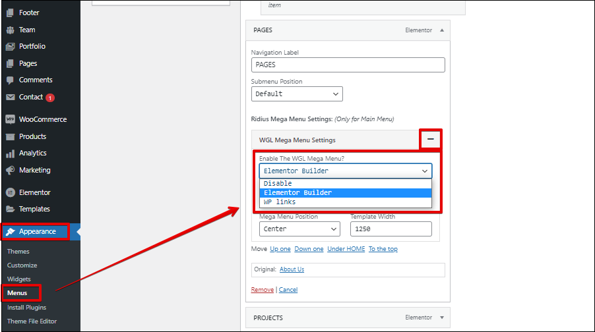Click the Marketing megaphone icon
595x332 pixels.
(x=11, y=171)
